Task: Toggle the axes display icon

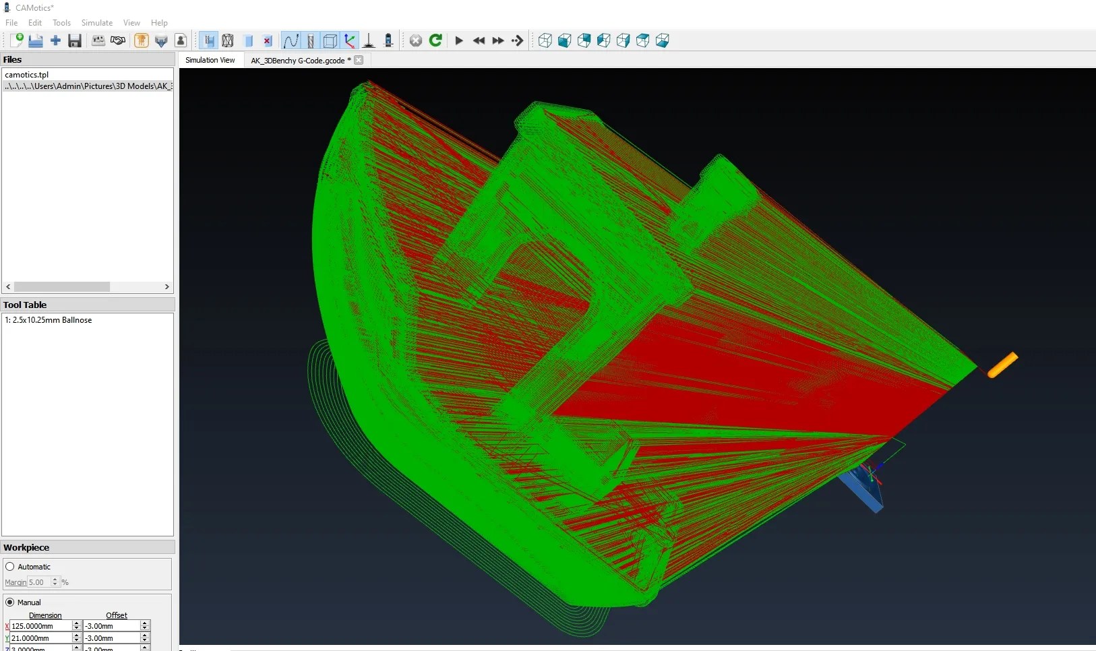Action: [x=351, y=40]
